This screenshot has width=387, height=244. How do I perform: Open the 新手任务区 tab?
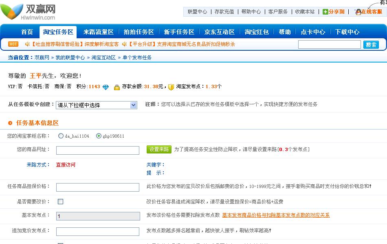179,32
